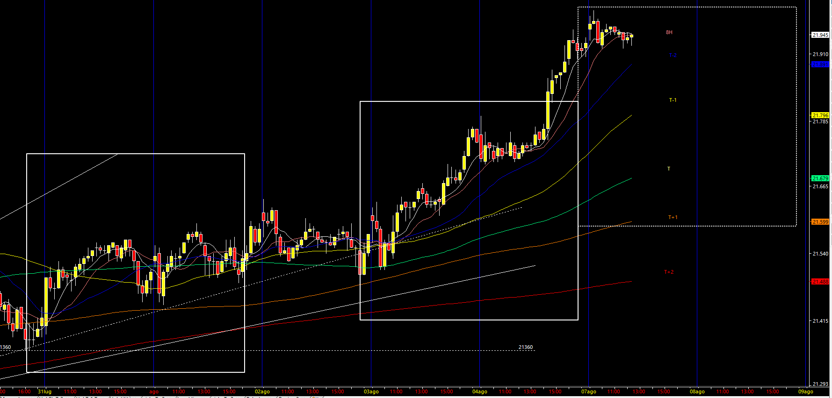Click the 21.415 price axis value
Screen dimensions: 832x398
pyautogui.click(x=820, y=321)
